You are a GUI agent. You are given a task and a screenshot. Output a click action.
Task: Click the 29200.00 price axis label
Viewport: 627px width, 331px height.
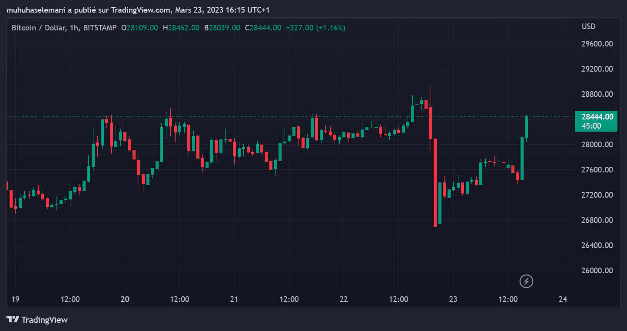[x=597, y=69]
